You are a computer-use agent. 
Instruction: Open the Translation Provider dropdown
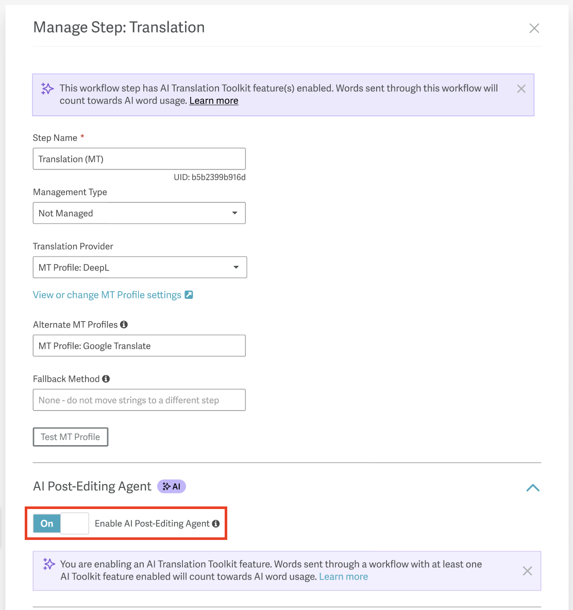pyautogui.click(x=140, y=267)
